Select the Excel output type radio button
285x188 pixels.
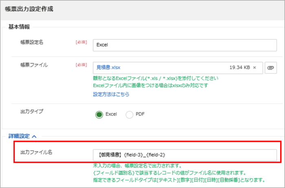pyautogui.click(x=99, y=115)
